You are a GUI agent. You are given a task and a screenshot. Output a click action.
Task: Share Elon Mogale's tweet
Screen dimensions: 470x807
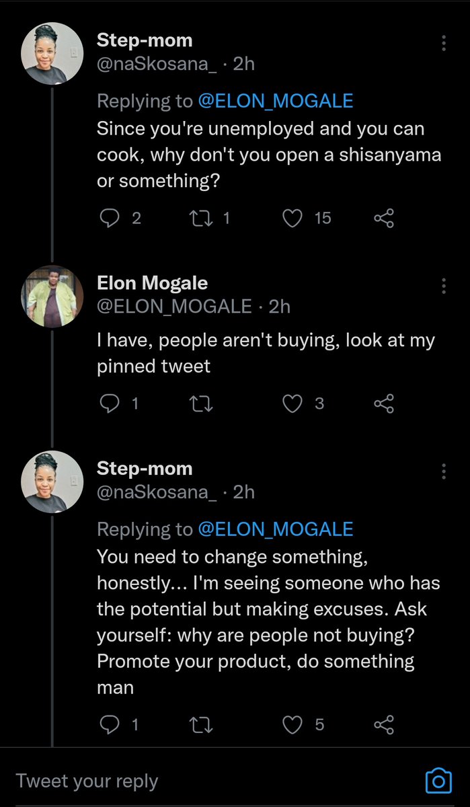tap(383, 403)
